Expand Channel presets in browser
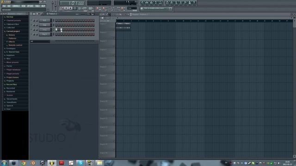296x166 pixels. (x=13, y=20)
